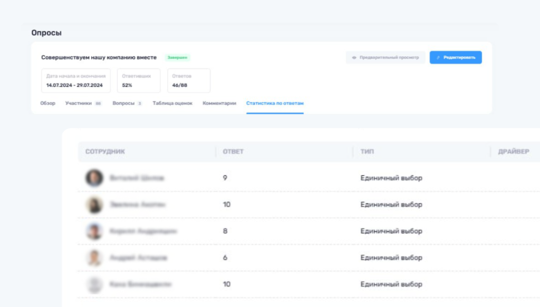Go to the Вопросы tab
Screen dimensions: 540x307
tap(123, 103)
